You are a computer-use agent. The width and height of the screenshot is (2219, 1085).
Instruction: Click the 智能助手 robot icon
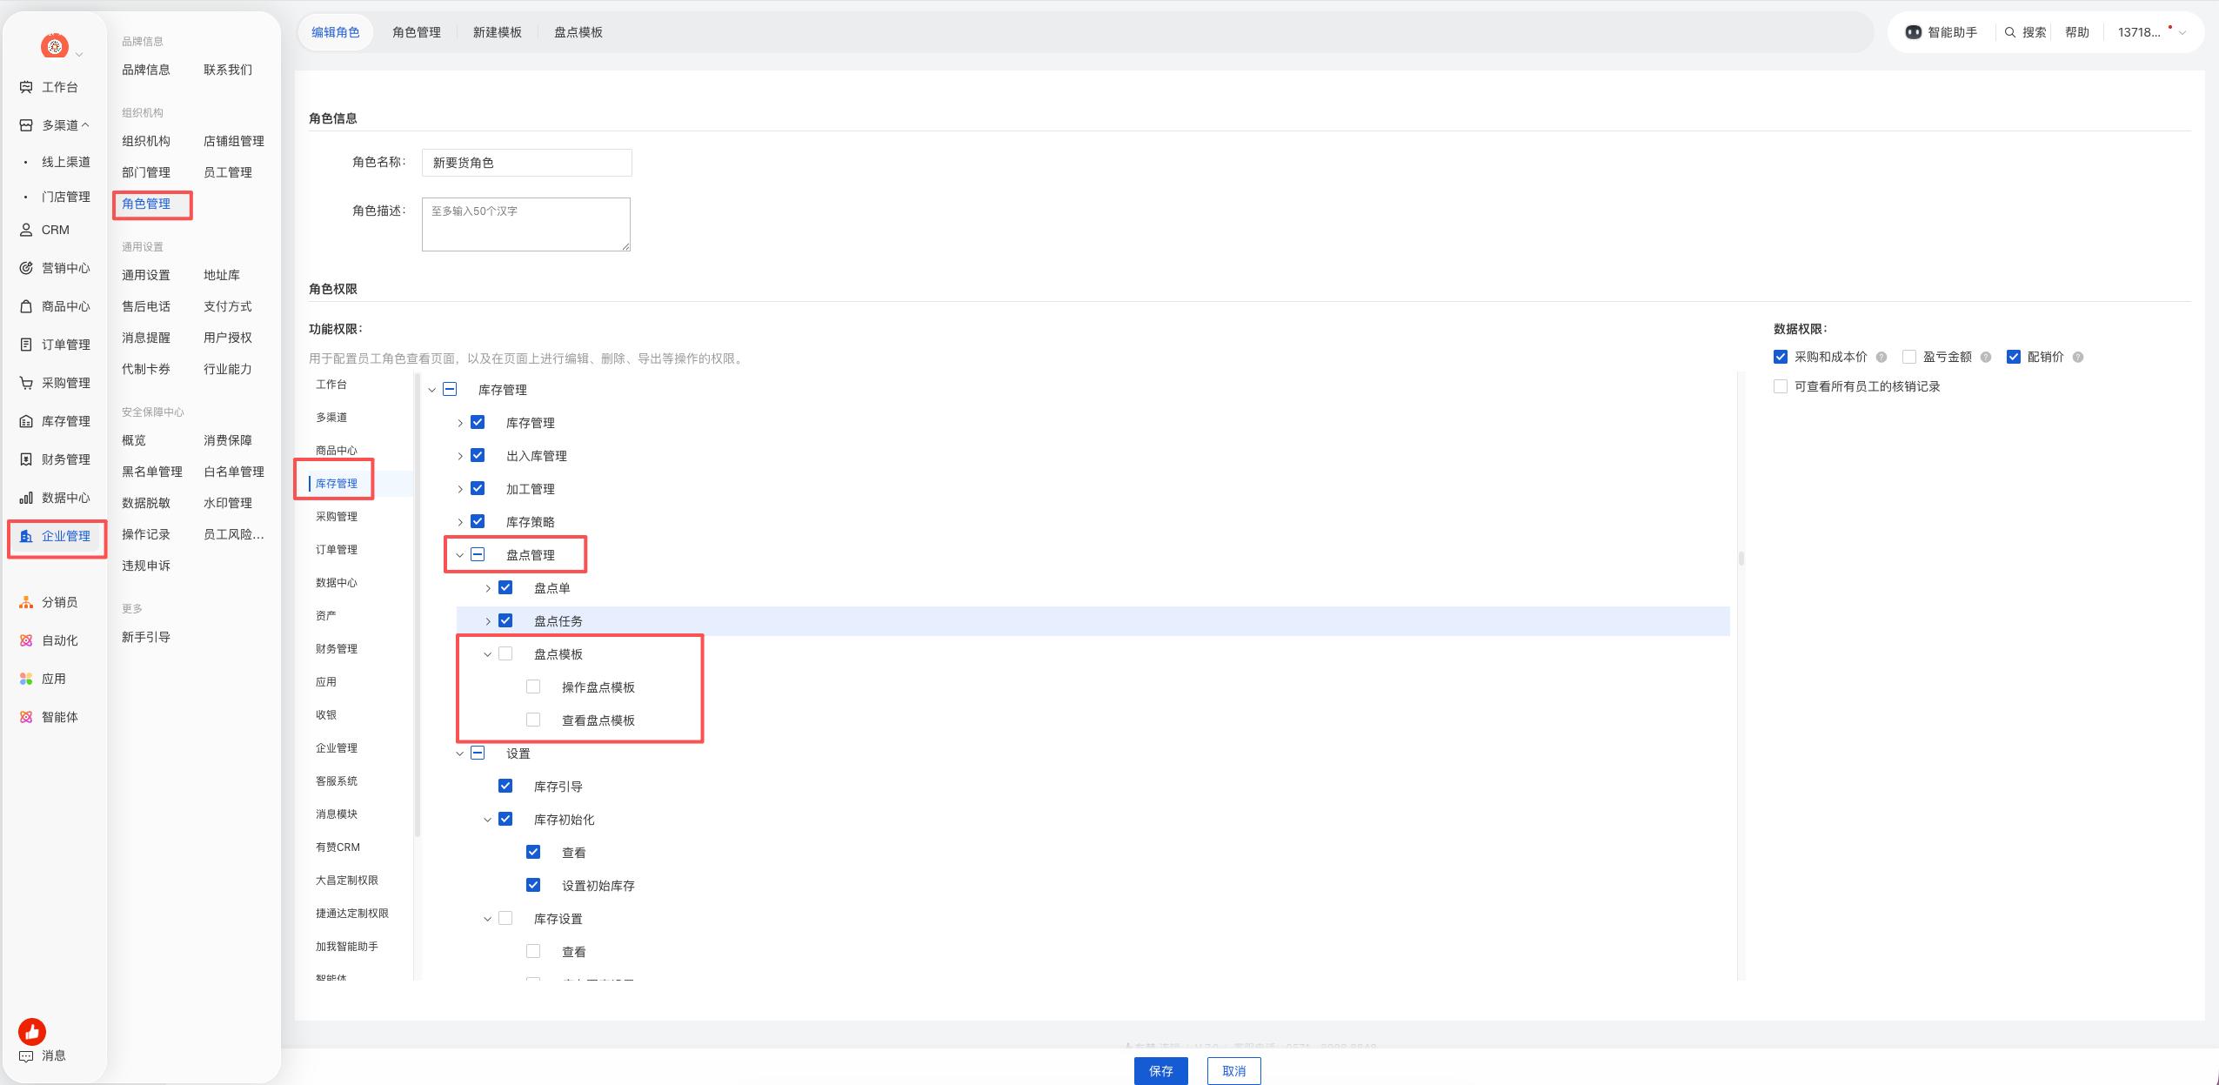1913,32
